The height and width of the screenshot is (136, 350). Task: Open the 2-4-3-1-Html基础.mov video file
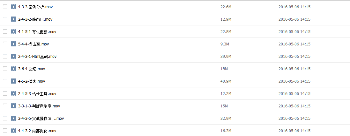point(37,57)
